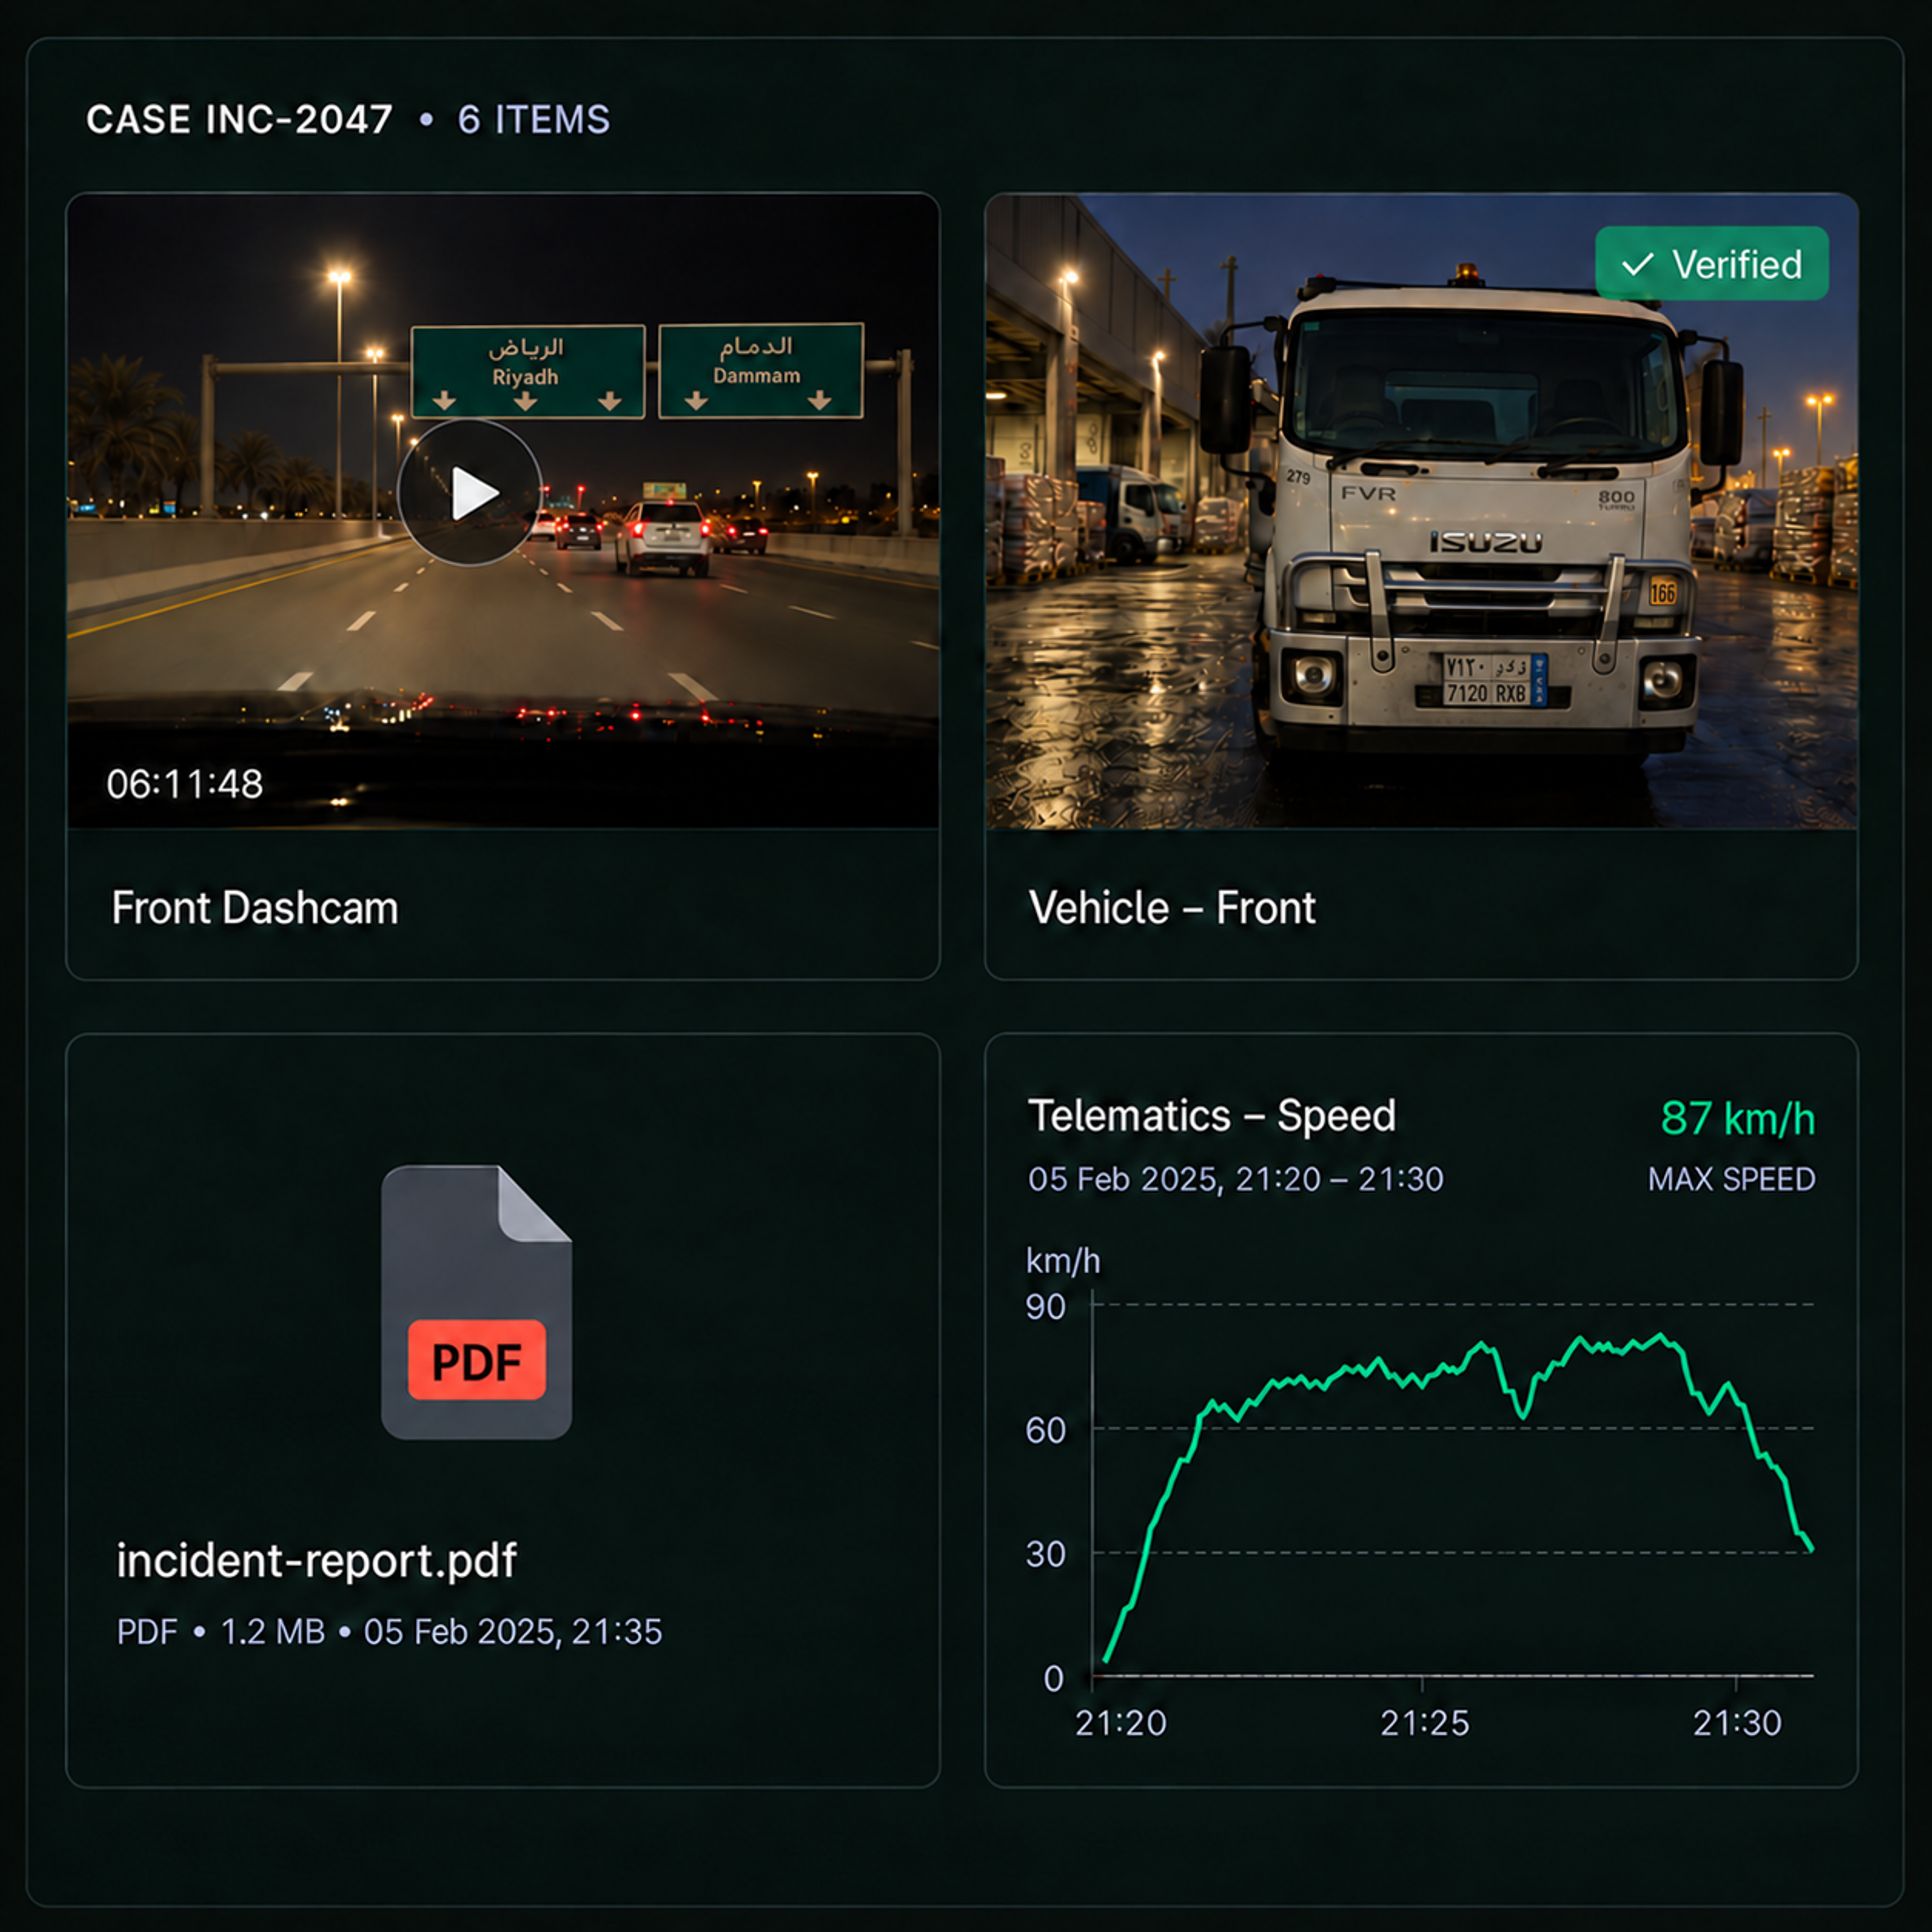Click the Telematics – Speed heading
The height and width of the screenshot is (1932, 1932).
tap(1212, 1115)
